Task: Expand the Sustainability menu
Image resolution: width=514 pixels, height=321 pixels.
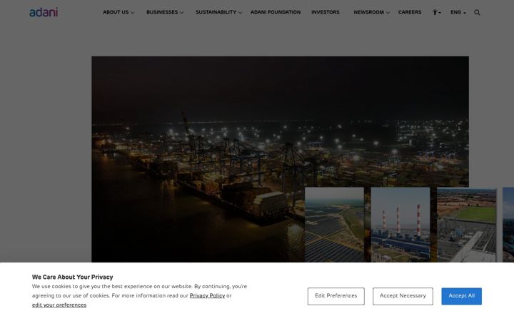Action: click(x=218, y=12)
